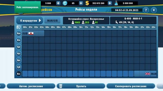163x91 pixels.
Task: Click the 23ч hour column header
Action: click(x=153, y=27)
